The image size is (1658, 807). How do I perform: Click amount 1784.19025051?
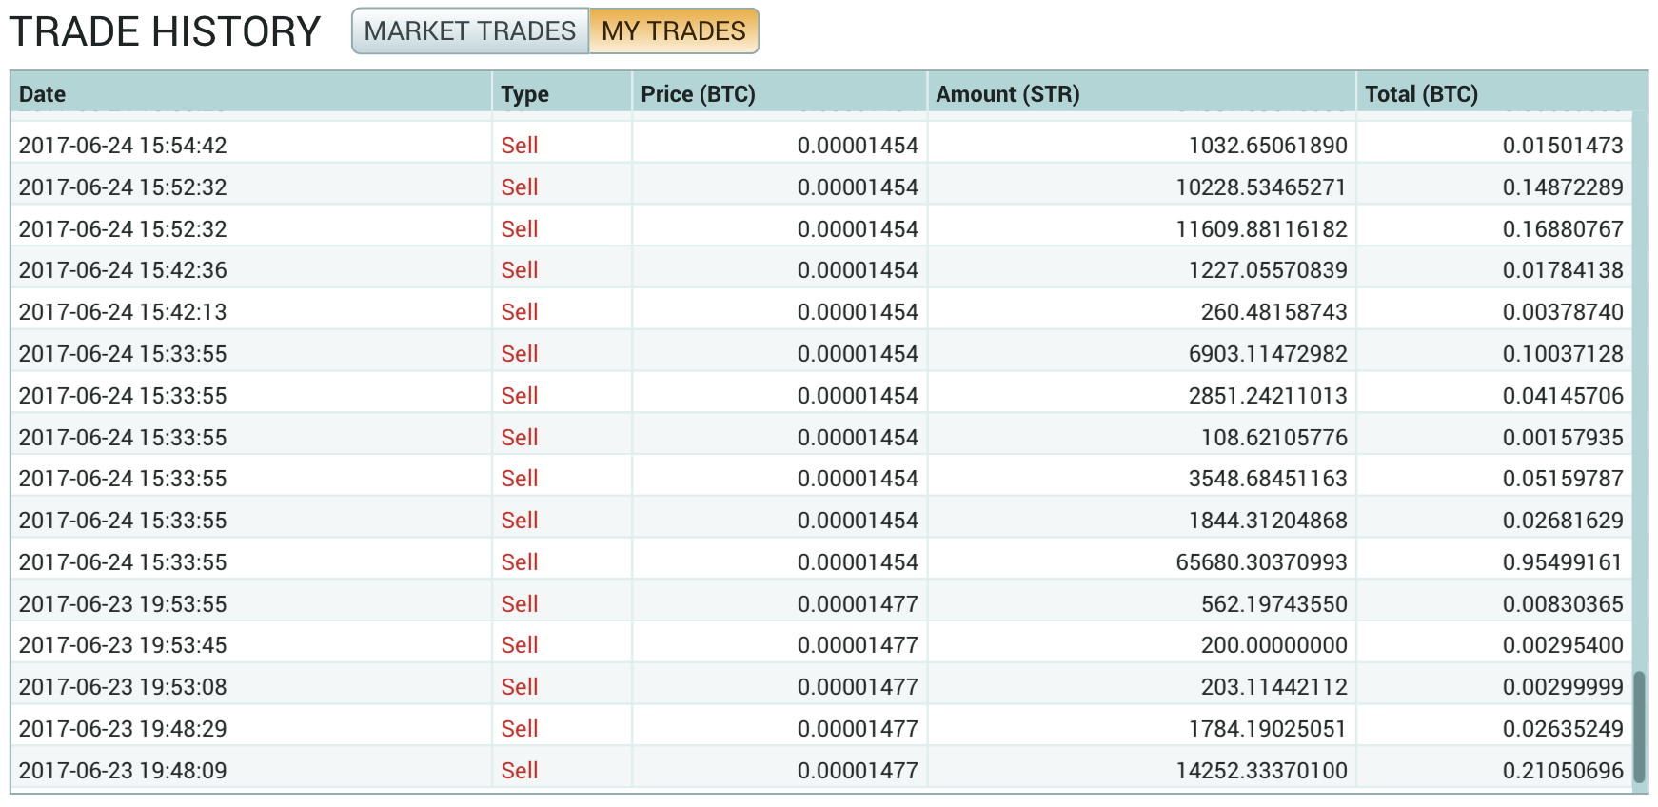[1268, 729]
